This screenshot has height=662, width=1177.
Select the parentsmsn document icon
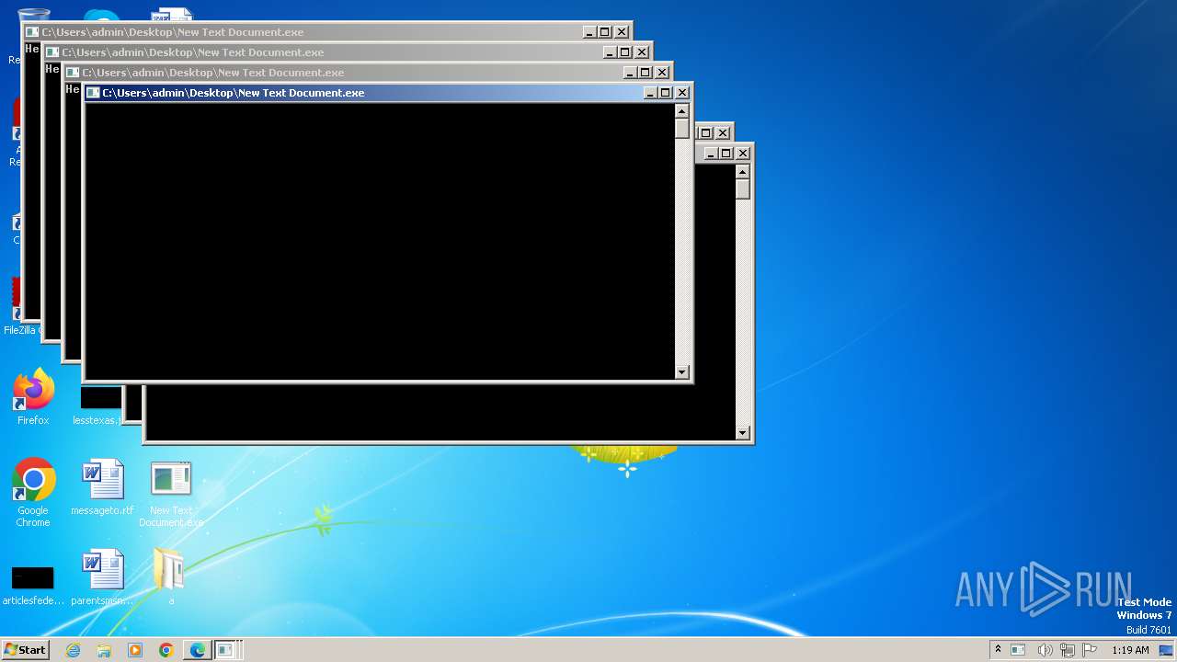(x=102, y=576)
